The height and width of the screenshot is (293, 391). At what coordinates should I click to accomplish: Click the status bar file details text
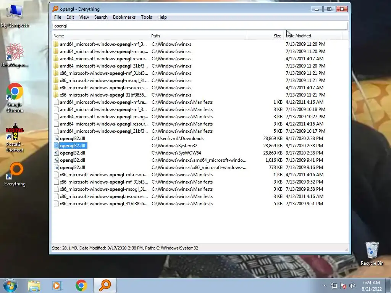[x=125, y=248]
